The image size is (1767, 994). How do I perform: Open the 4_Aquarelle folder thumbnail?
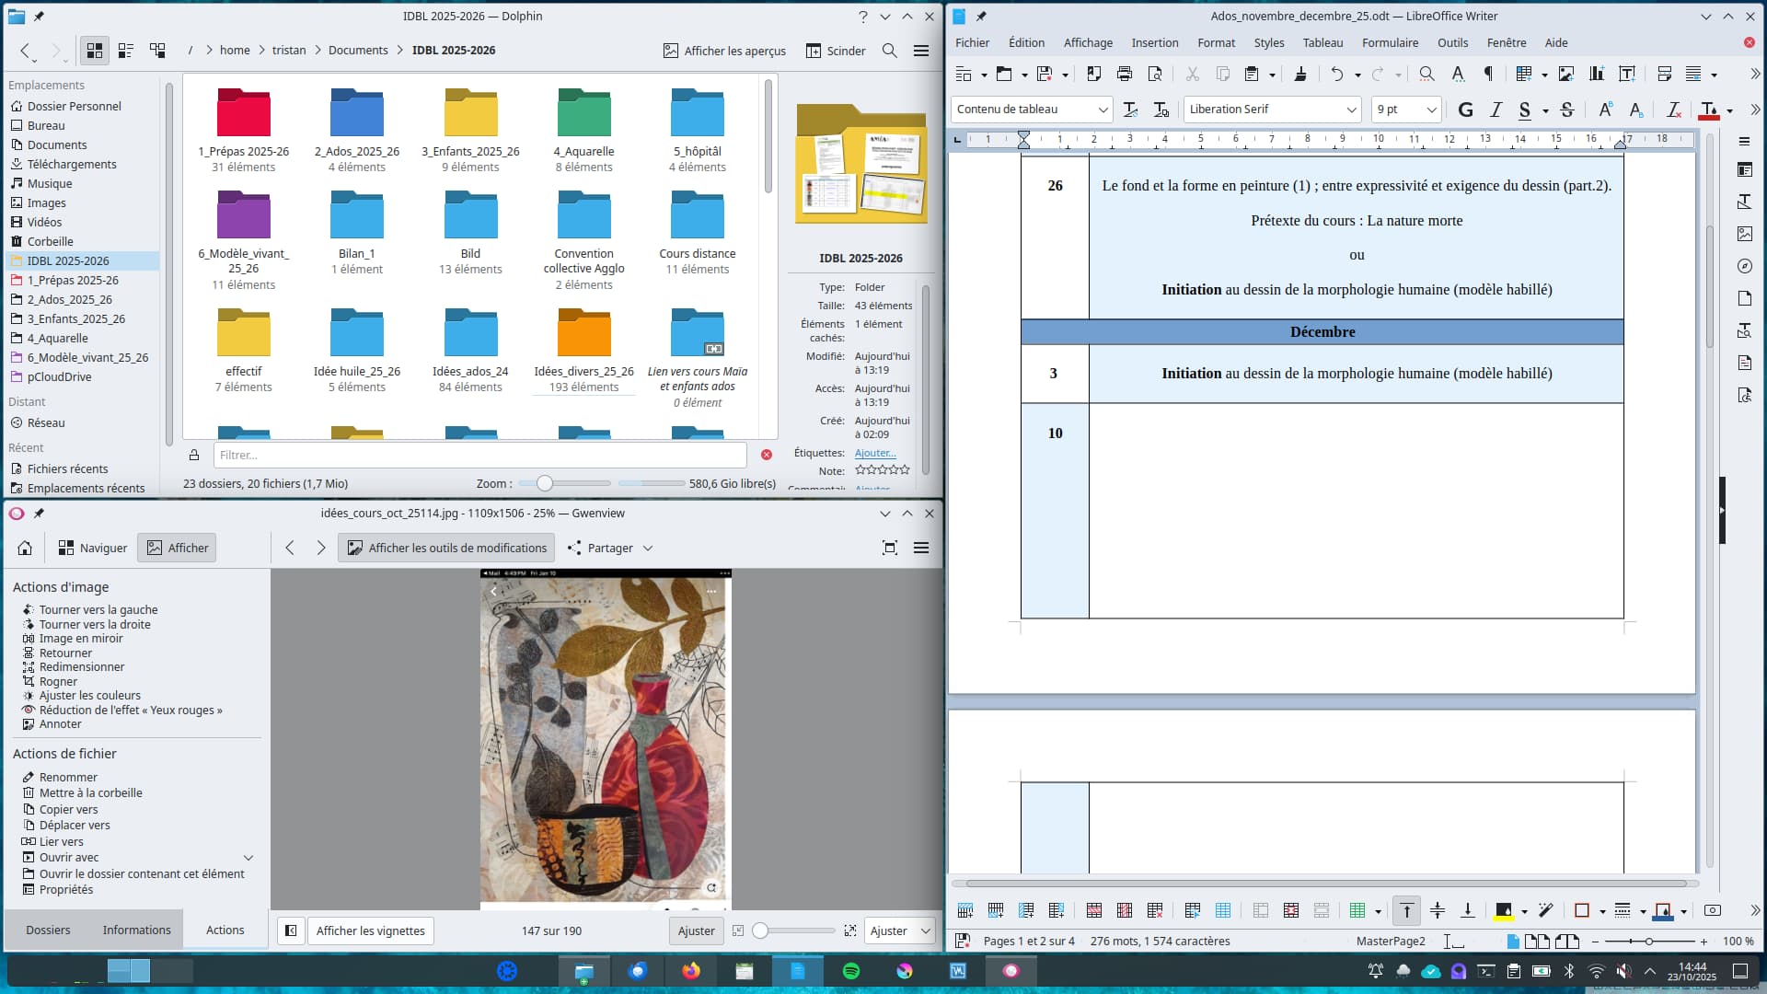point(583,115)
